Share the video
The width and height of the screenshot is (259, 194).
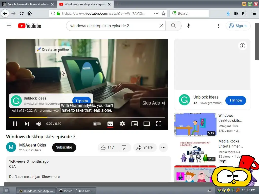coord(145,147)
